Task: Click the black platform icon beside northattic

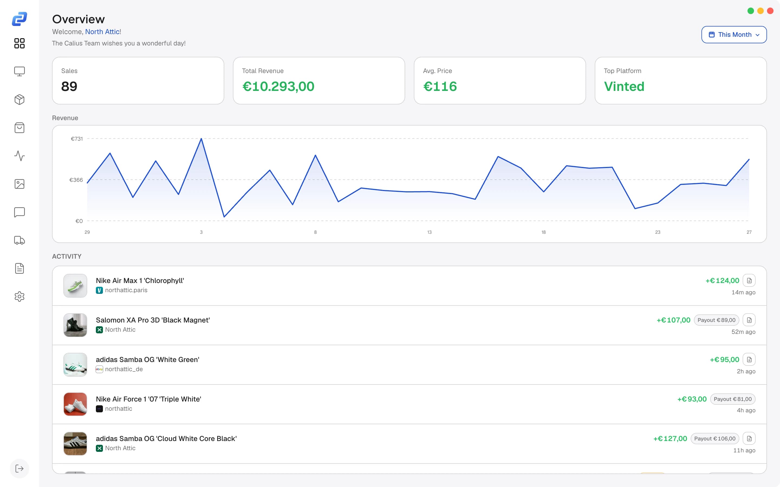Action: (x=99, y=409)
